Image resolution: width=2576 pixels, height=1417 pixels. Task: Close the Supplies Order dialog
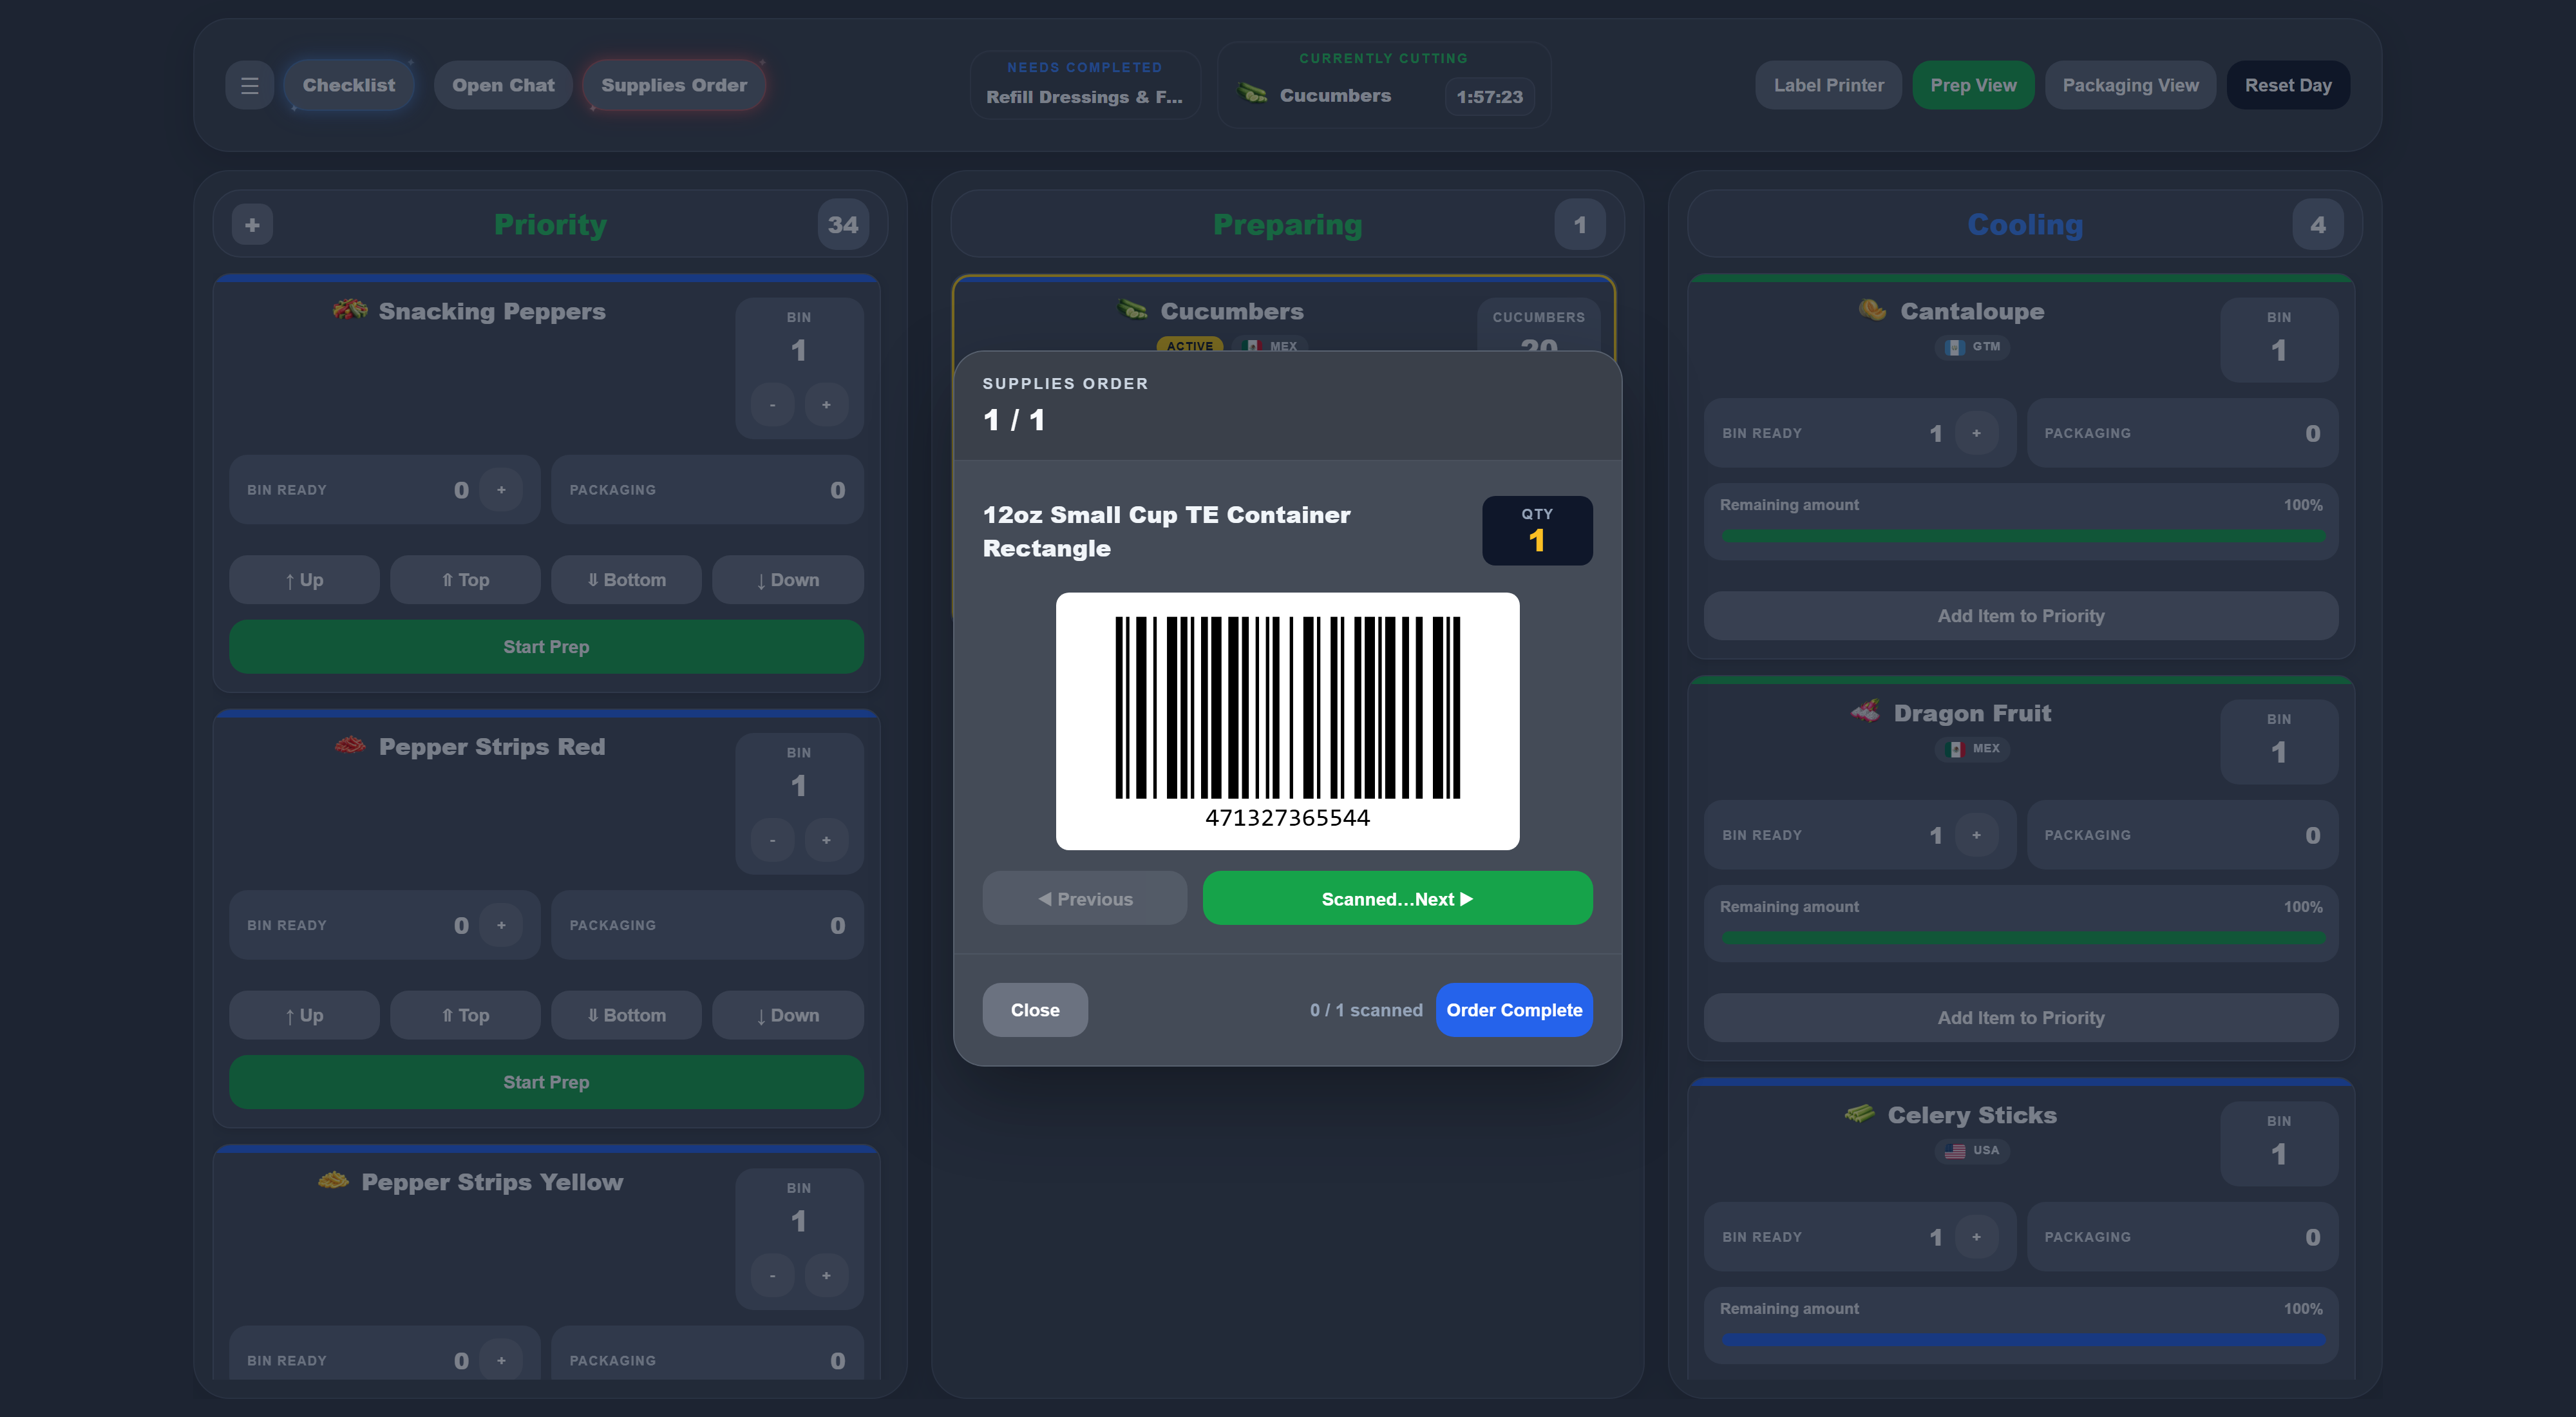(x=1035, y=1010)
